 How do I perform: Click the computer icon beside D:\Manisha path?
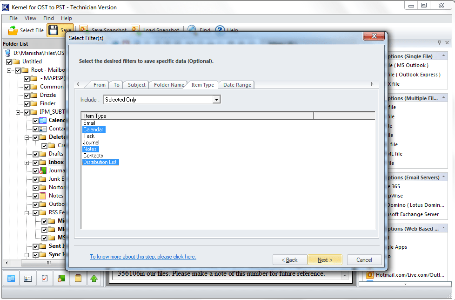(8, 53)
